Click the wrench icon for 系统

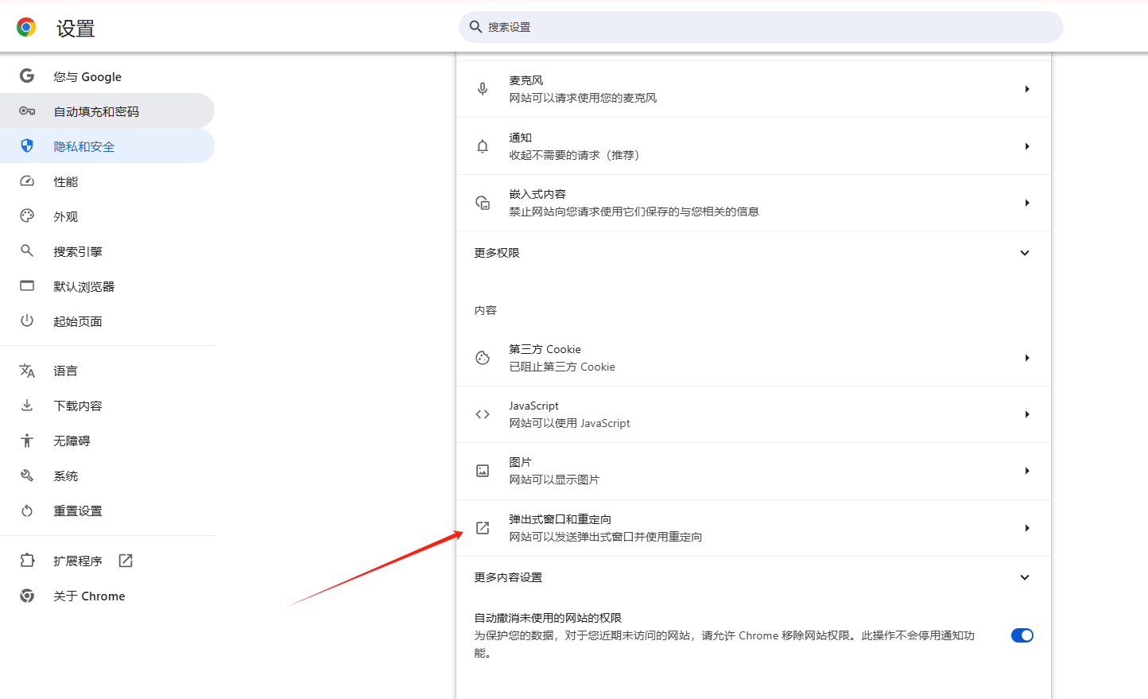pos(27,476)
